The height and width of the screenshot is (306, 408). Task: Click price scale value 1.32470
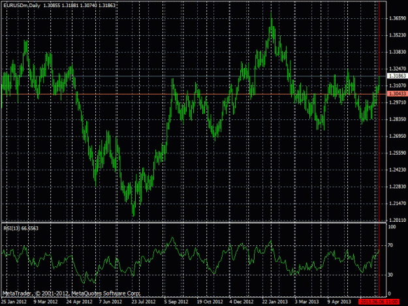click(x=398, y=69)
